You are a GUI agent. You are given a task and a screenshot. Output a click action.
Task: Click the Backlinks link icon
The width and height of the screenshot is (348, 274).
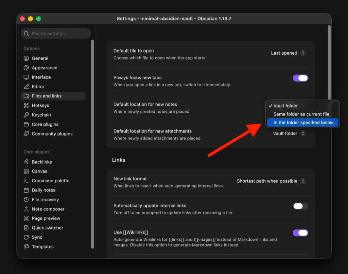point(26,162)
